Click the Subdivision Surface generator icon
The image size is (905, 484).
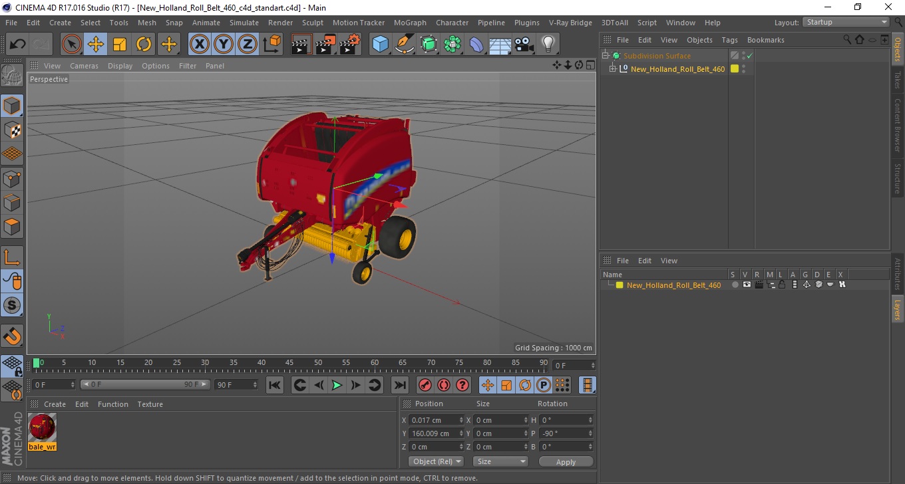pyautogui.click(x=429, y=45)
